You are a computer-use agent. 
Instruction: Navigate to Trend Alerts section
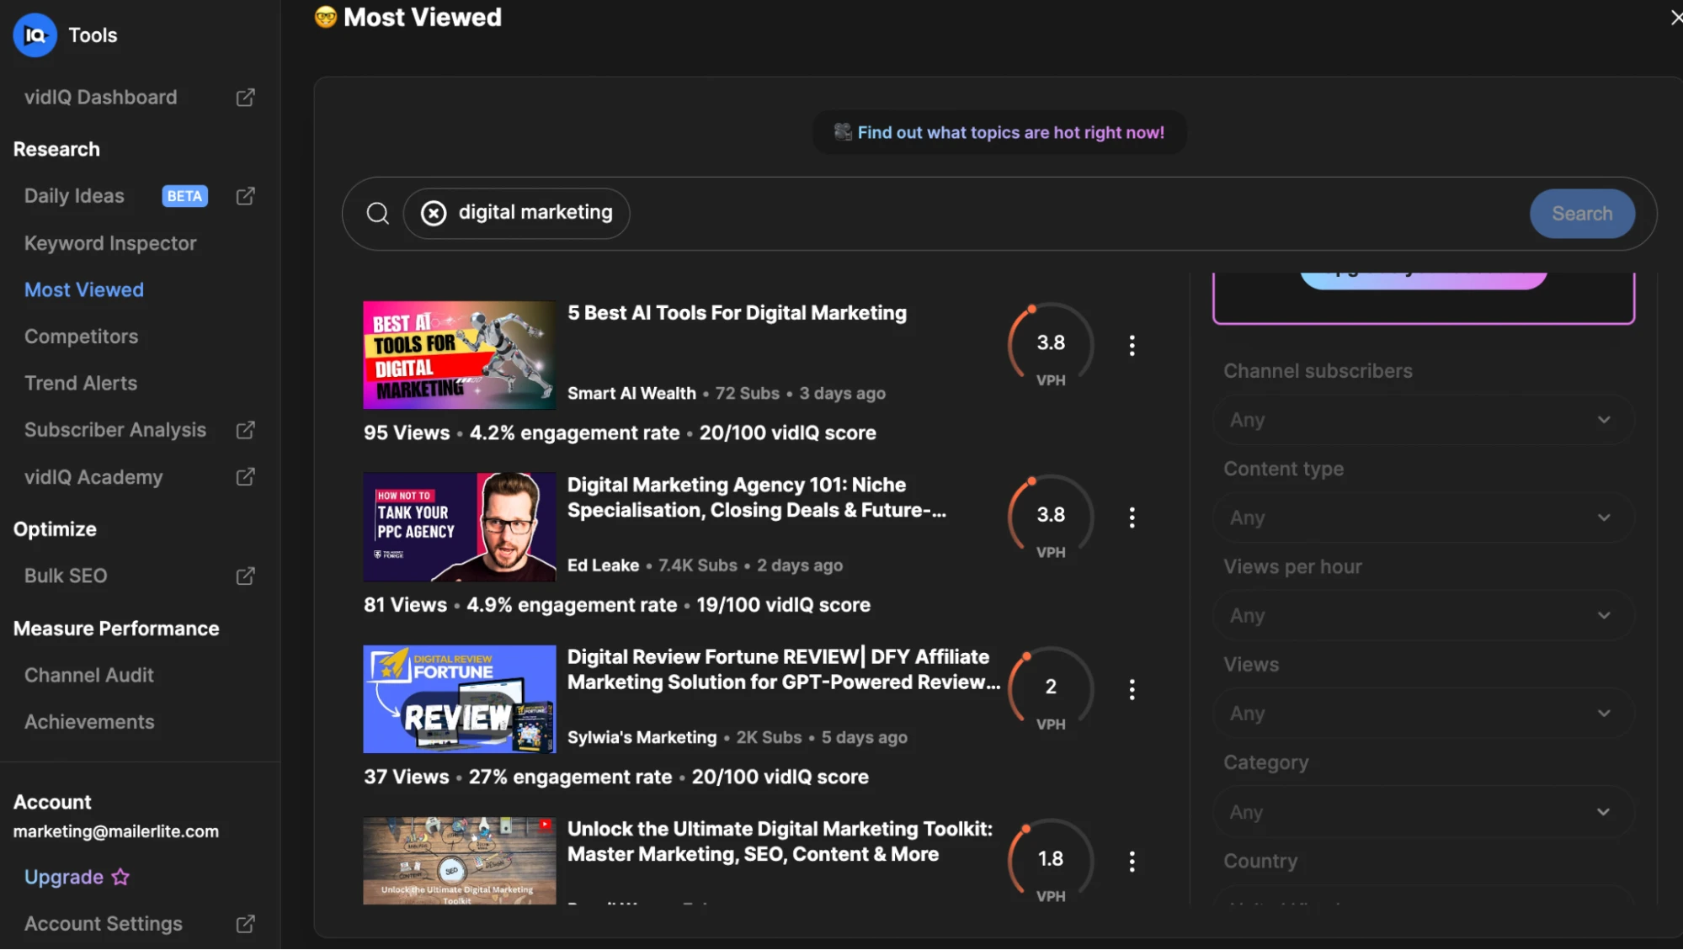tap(80, 384)
